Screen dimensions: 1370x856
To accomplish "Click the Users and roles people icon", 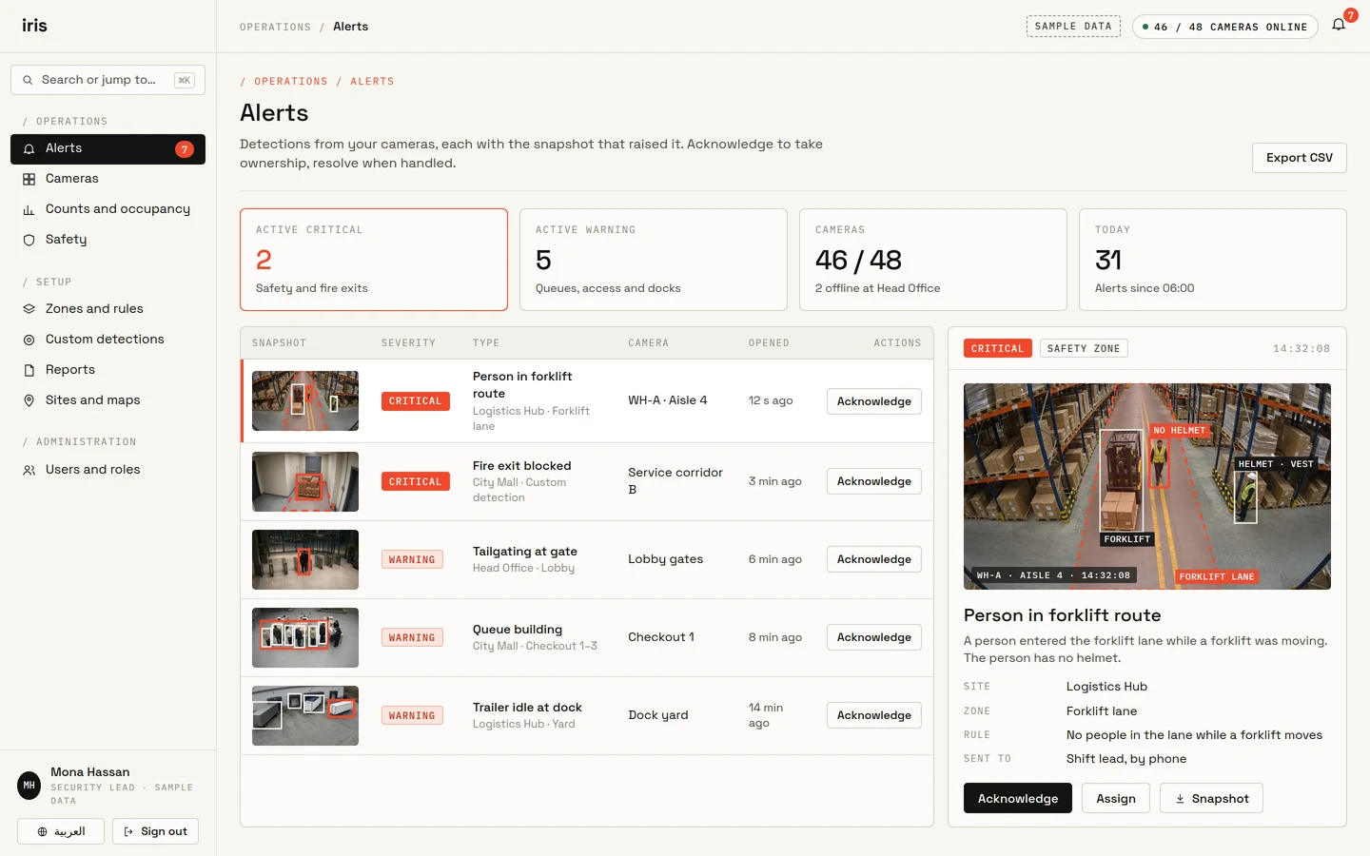I will [29, 470].
